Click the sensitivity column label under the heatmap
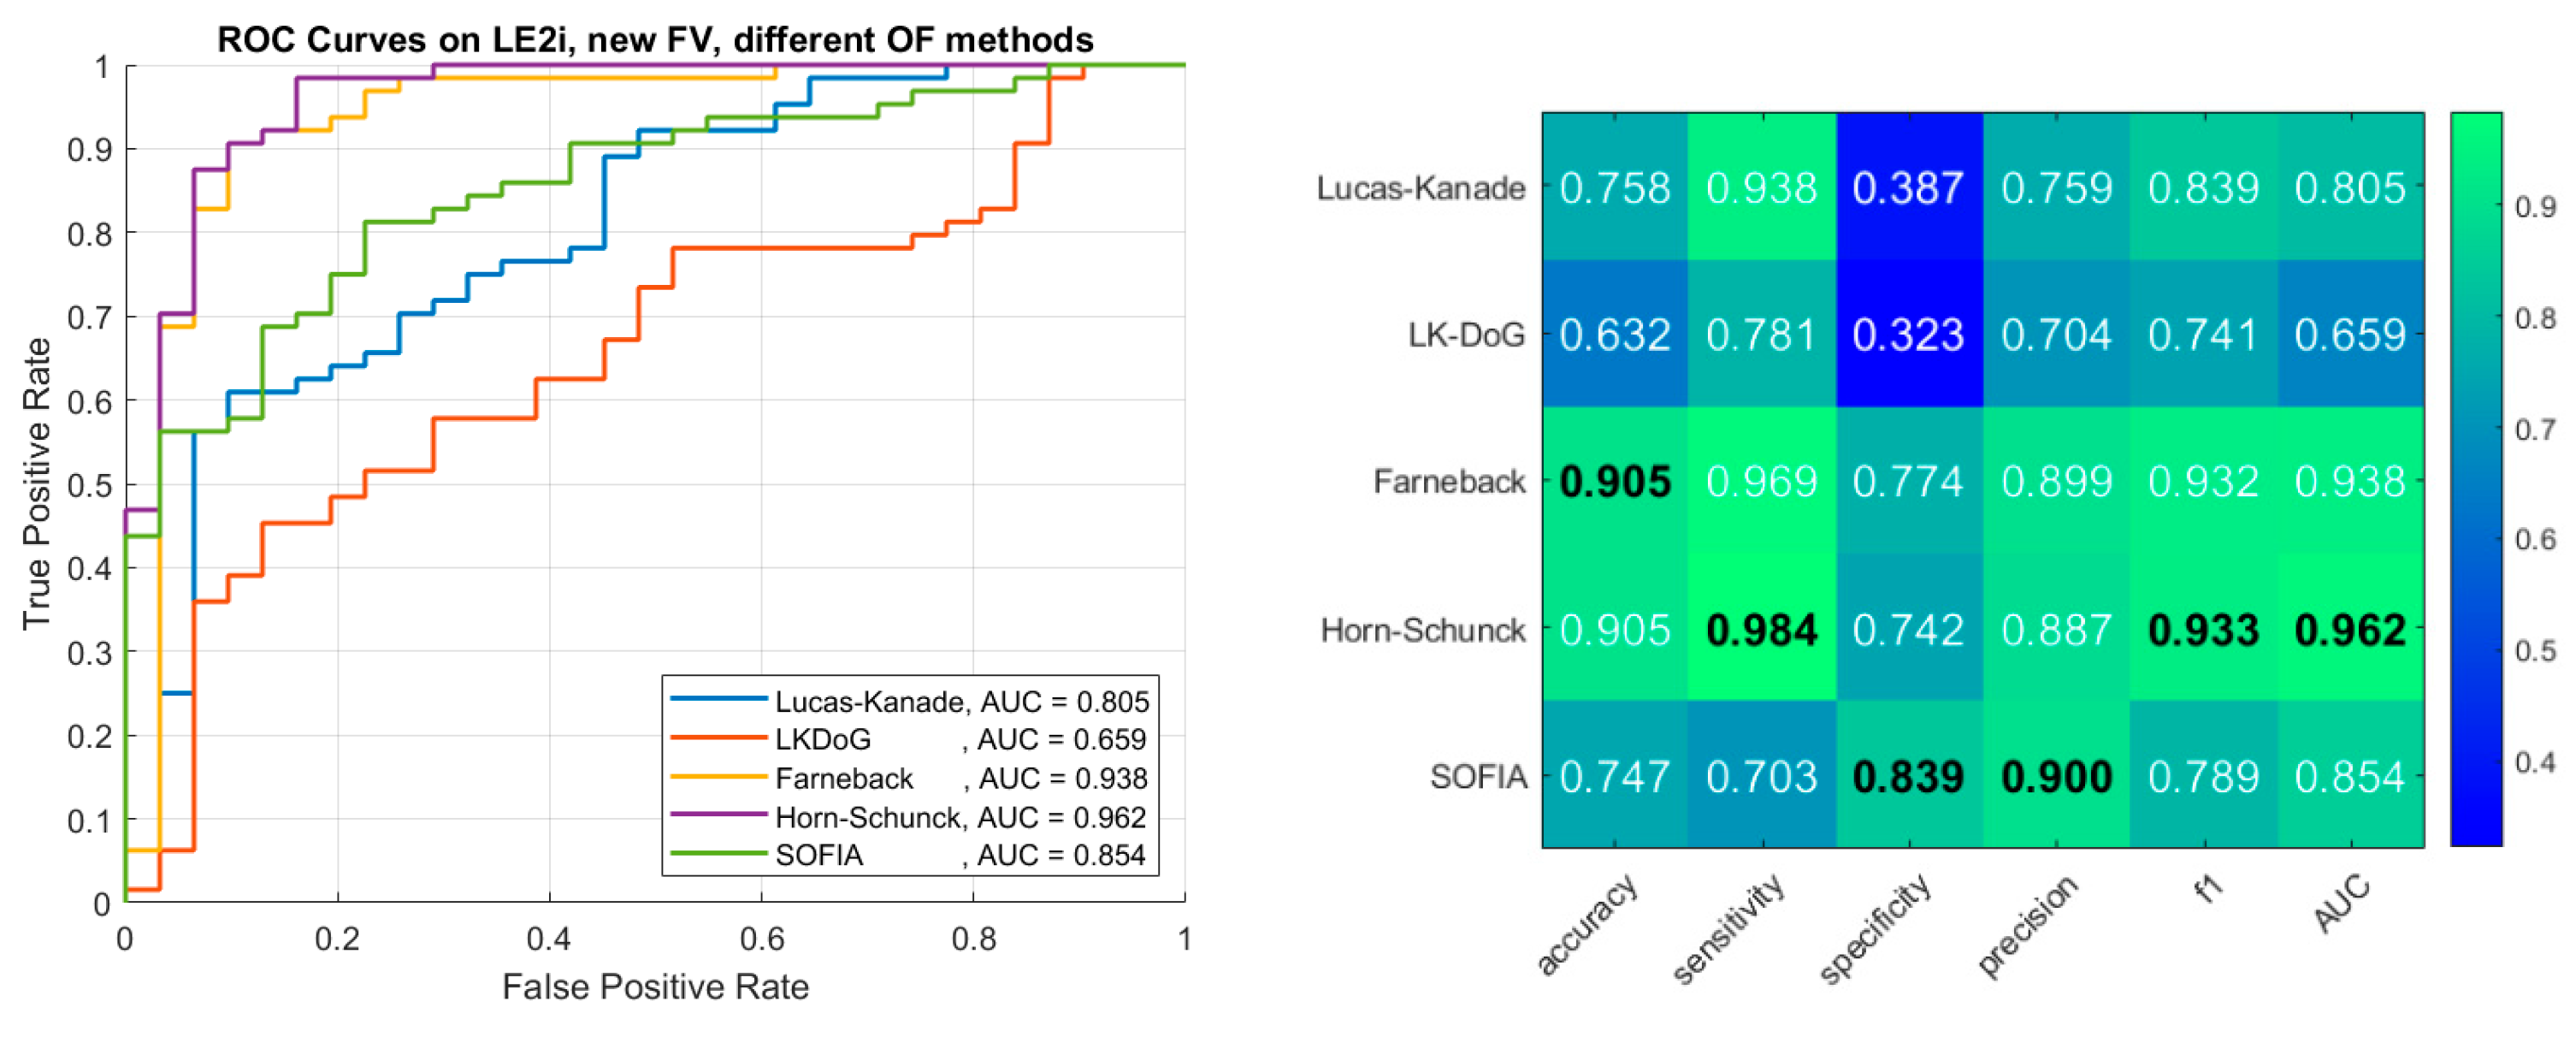 1729,927
